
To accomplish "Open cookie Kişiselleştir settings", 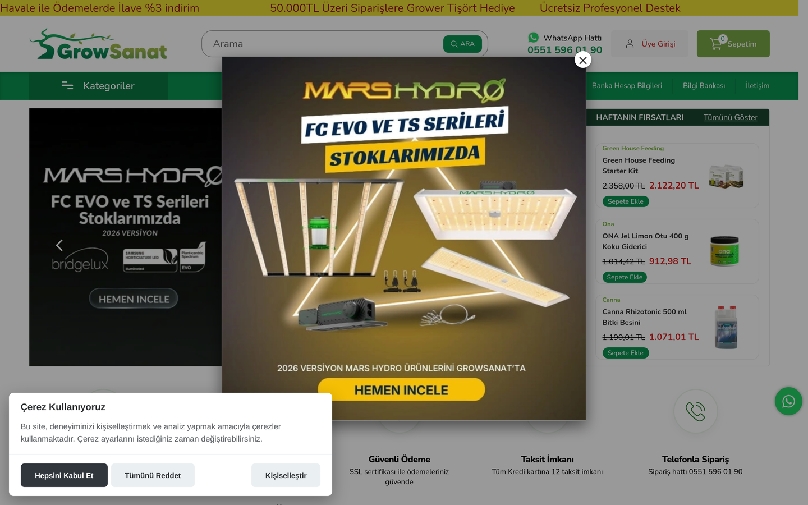I will point(286,475).
